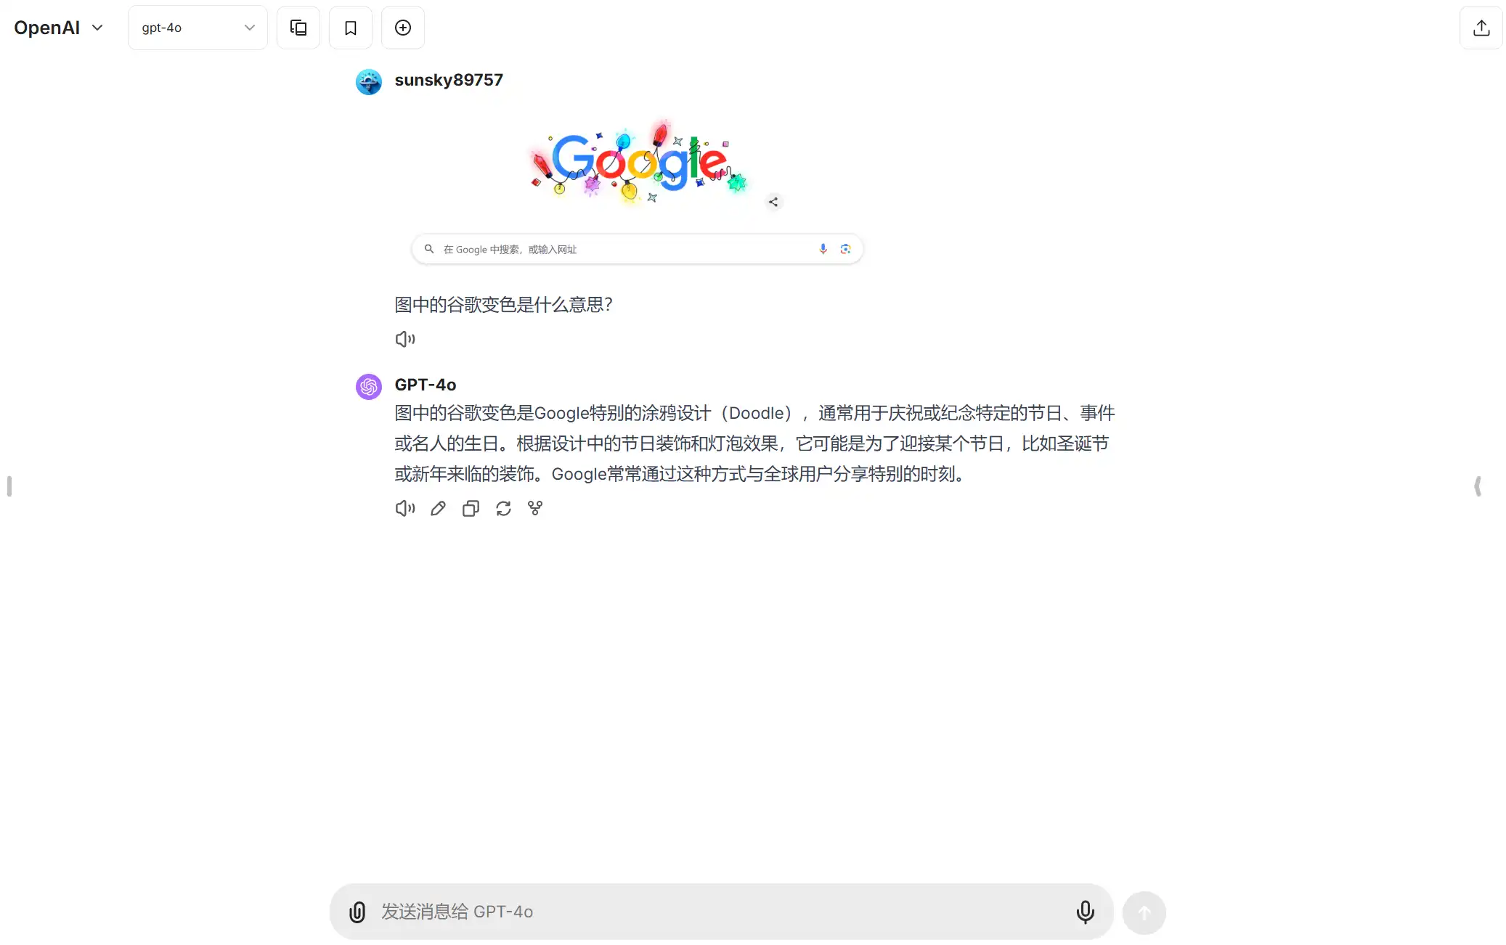Open the OpenAI endpoint dropdown
This screenshot has width=1506, height=945.
59,28
